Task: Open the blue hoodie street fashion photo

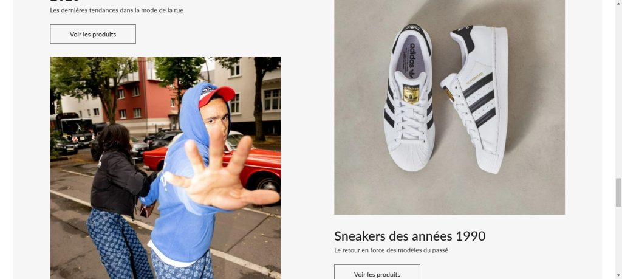Action: coord(165,168)
